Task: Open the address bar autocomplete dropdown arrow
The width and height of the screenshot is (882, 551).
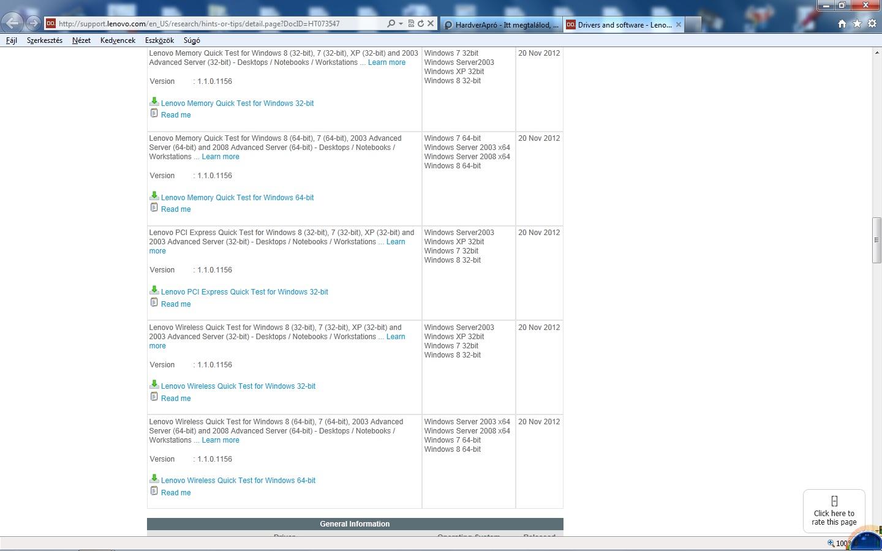Action: [401, 23]
